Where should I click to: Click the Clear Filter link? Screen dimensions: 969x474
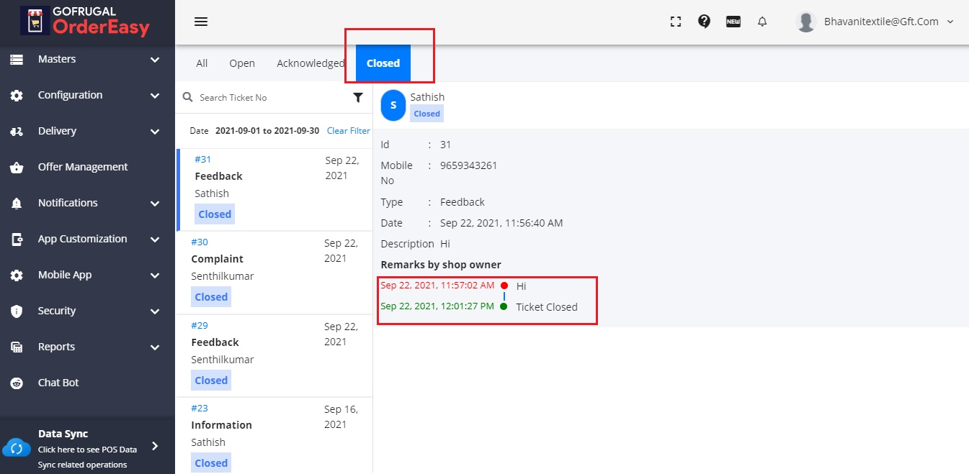pyautogui.click(x=349, y=131)
